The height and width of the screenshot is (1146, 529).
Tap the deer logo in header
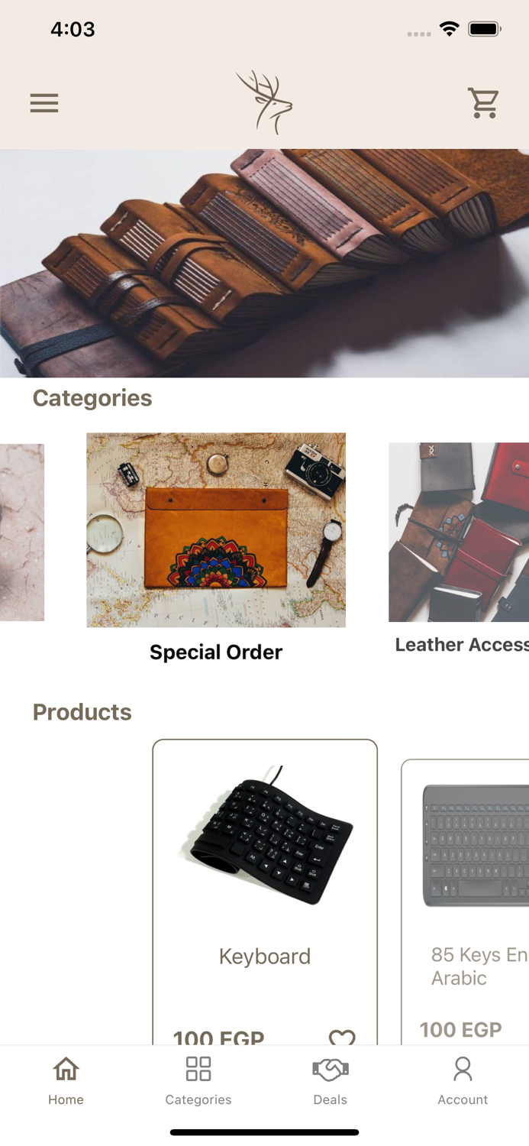click(264, 102)
